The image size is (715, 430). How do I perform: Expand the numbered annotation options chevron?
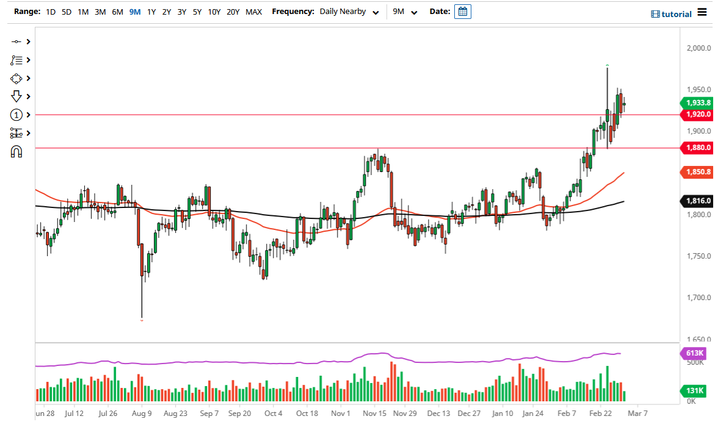click(28, 115)
